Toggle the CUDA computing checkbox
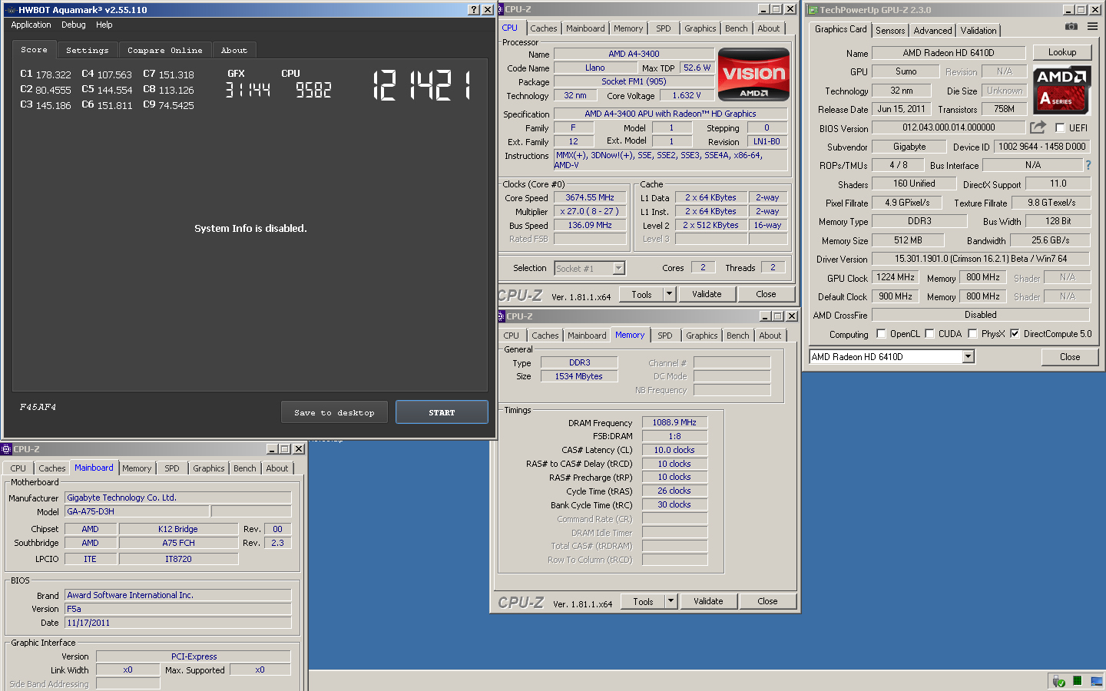Image resolution: width=1106 pixels, height=691 pixels. tap(929, 334)
